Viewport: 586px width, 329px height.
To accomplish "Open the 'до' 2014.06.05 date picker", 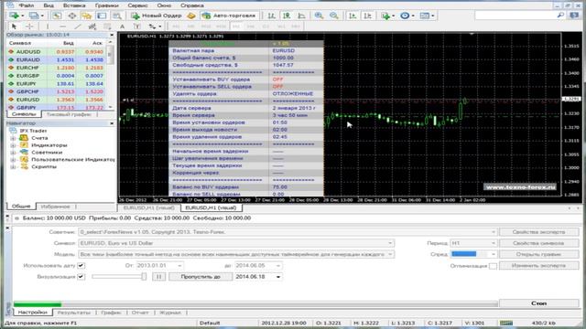I will (278, 266).
